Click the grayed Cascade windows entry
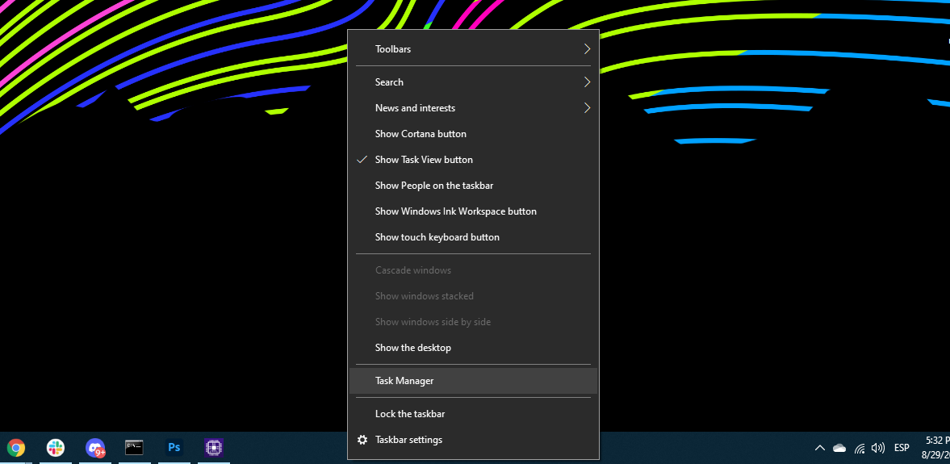Viewport: 950px width, 464px height. point(473,270)
